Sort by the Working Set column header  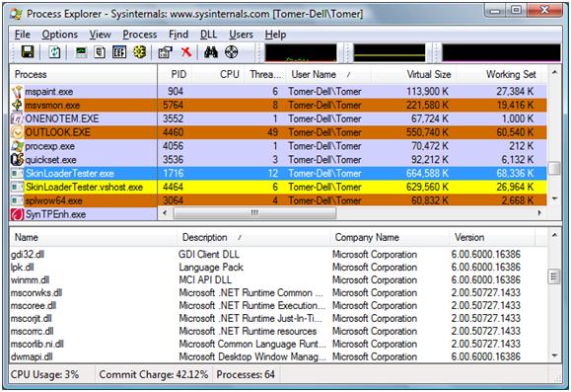coord(499,74)
